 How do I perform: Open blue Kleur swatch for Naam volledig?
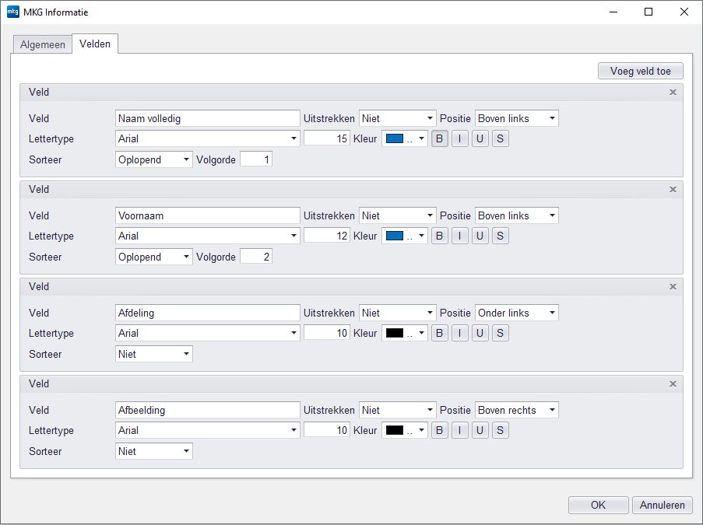click(x=404, y=139)
